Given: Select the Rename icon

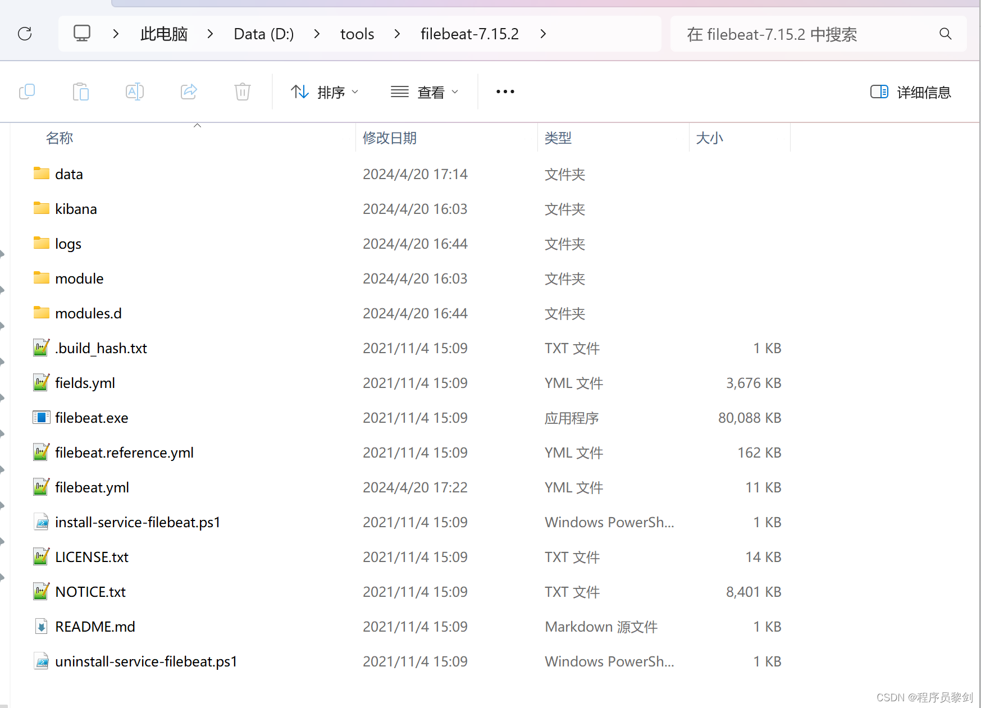Looking at the screenshot, I should click(x=134, y=92).
